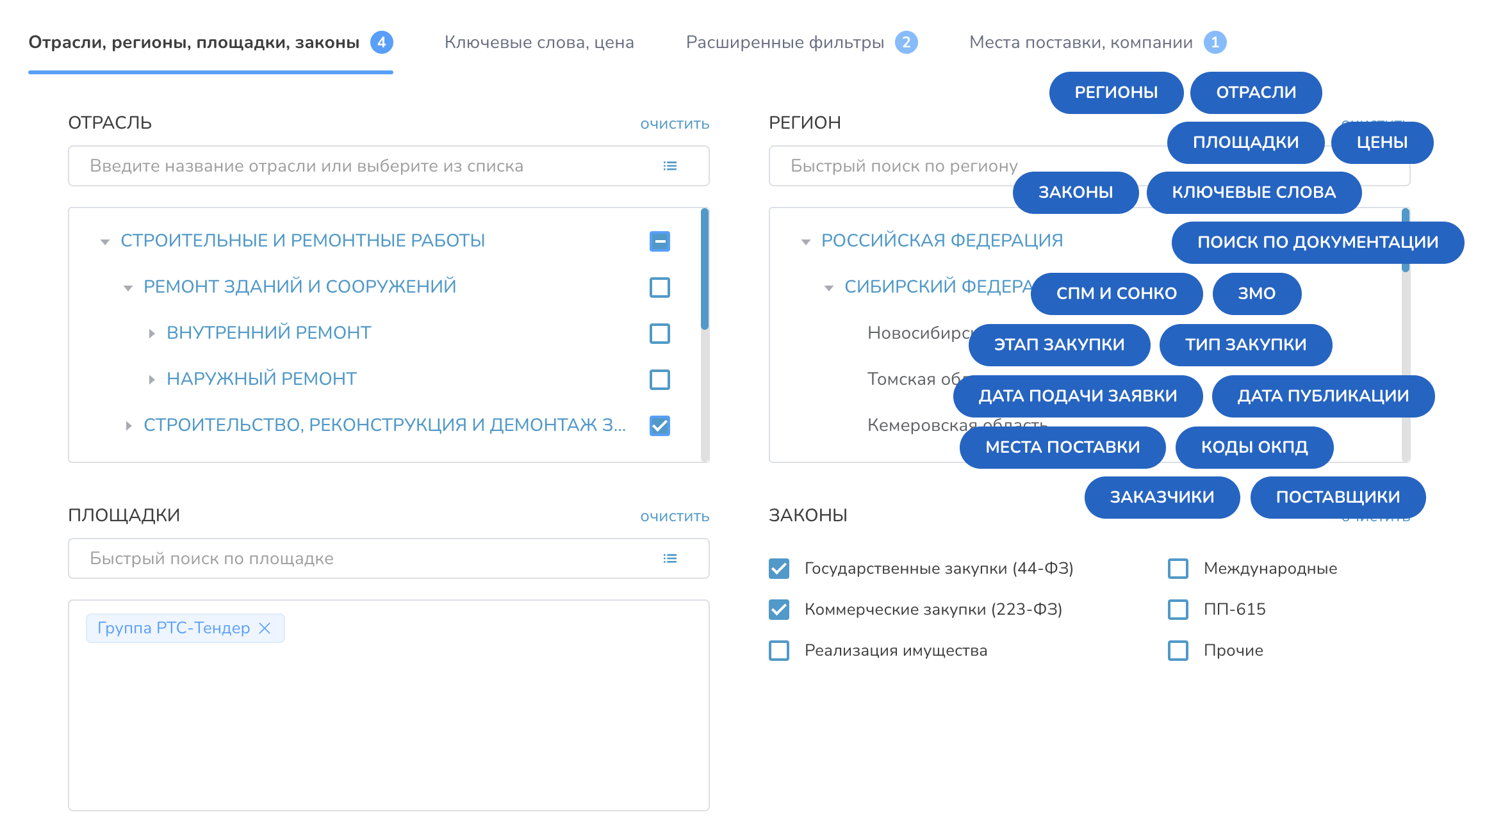Open the industry list icon in search field
Screen dimensions: 1494x828
670,166
